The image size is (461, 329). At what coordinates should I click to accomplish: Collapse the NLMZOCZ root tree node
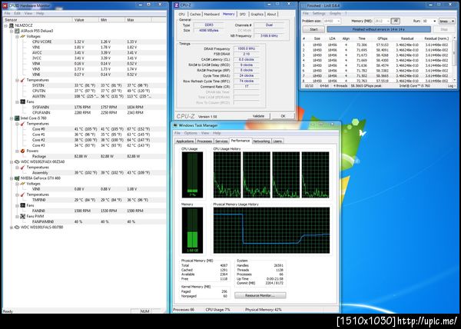[6, 26]
